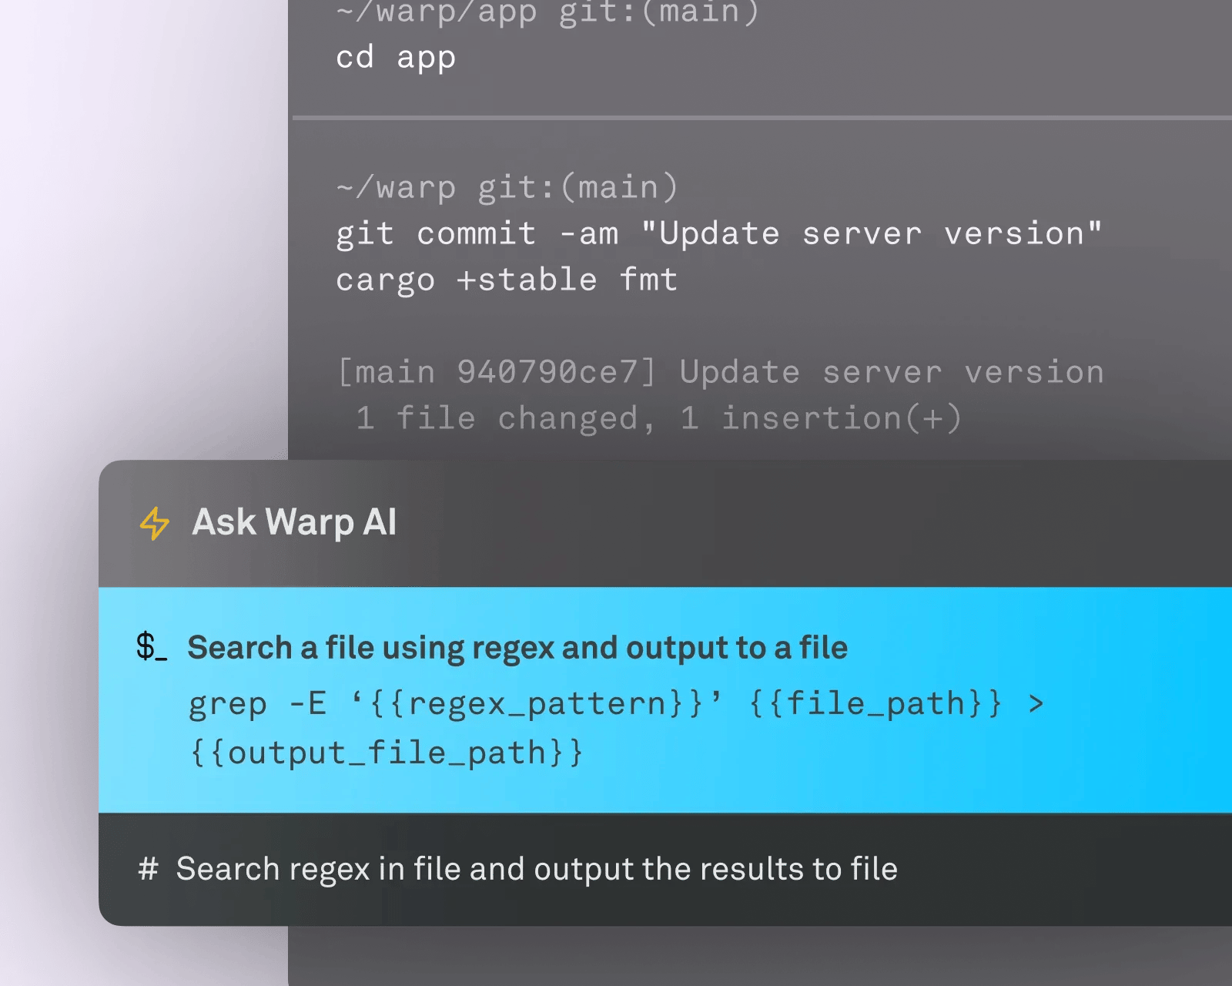This screenshot has width=1232, height=986.
Task: Select the cd app command in terminal
Action: pyautogui.click(x=395, y=57)
